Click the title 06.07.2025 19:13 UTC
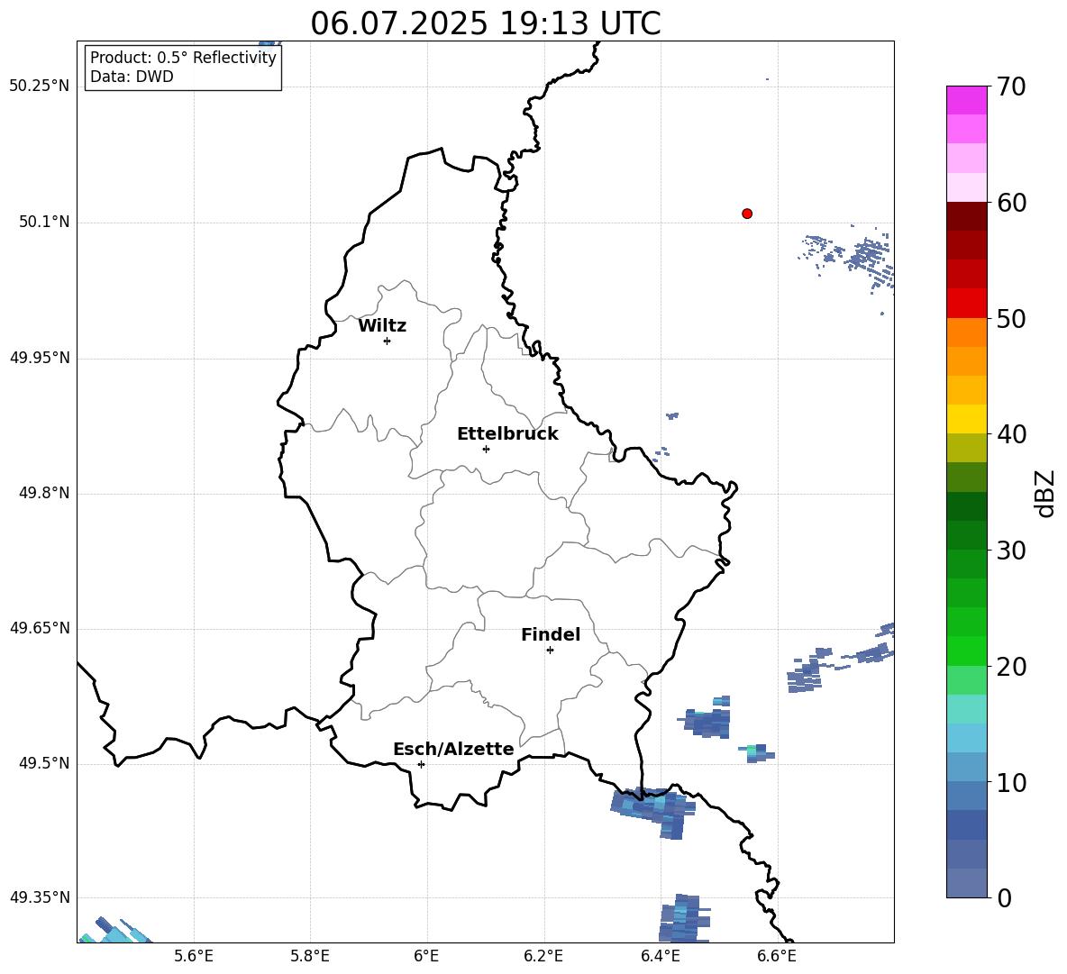This screenshot has width=1067, height=974. (x=486, y=23)
